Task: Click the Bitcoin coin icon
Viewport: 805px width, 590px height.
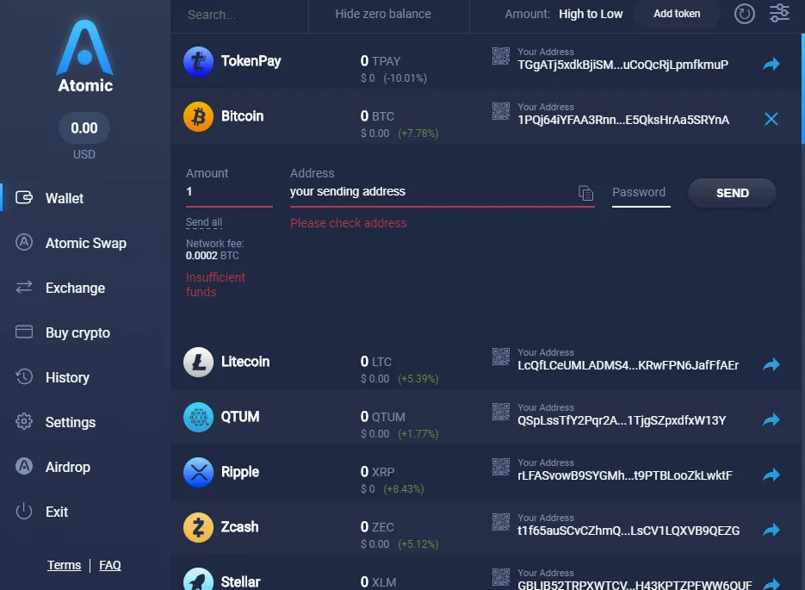Action: 198,116
